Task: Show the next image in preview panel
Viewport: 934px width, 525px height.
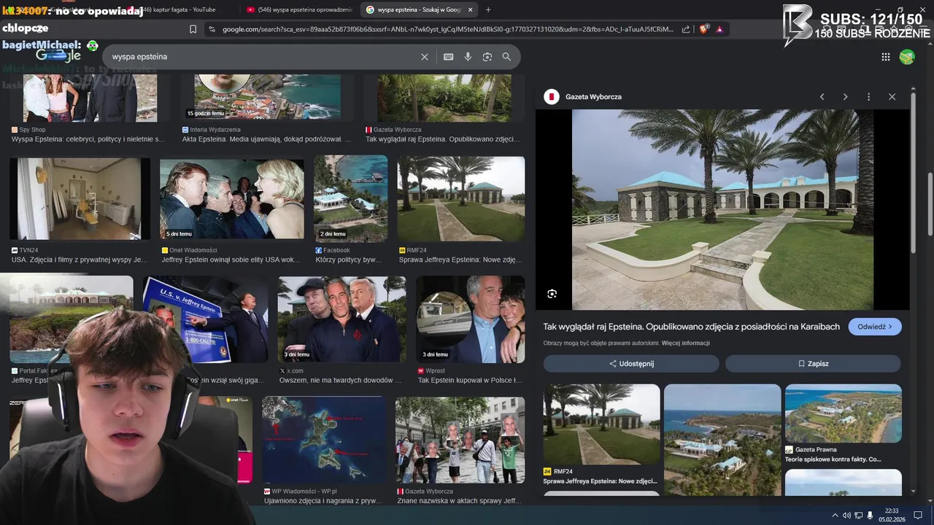Action: (x=845, y=97)
